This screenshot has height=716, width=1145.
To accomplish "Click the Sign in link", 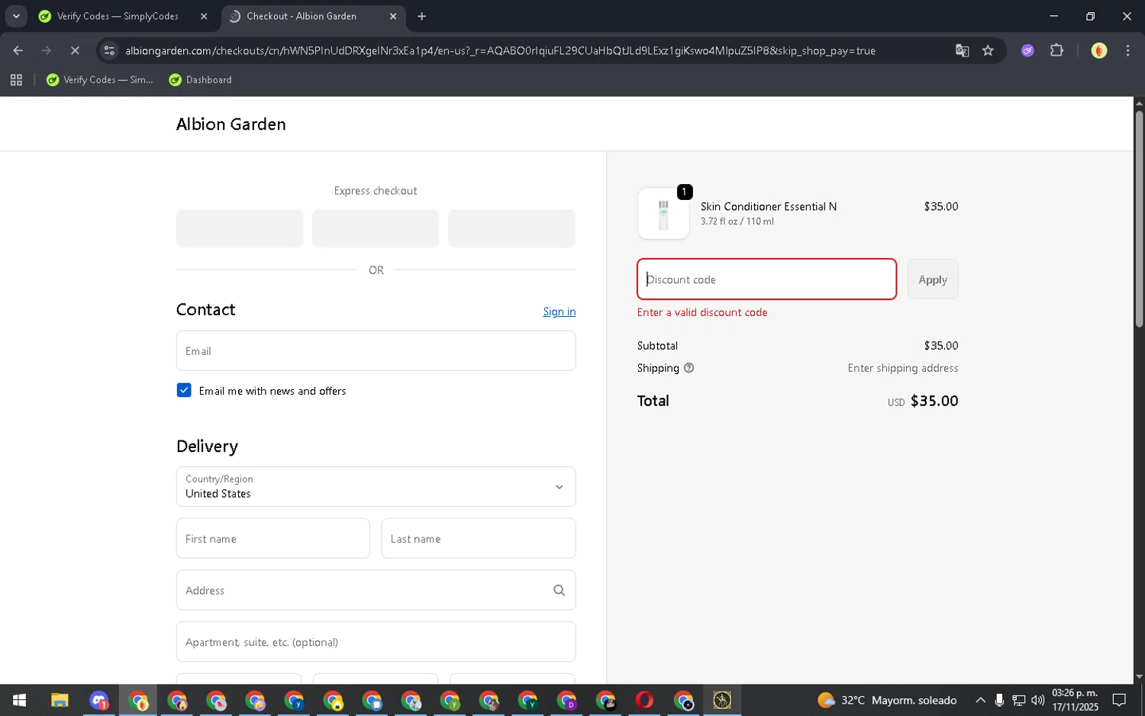I will click(x=560, y=311).
